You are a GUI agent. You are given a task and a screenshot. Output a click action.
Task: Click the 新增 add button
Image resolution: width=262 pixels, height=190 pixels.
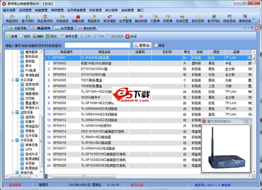[x=12, y=37]
